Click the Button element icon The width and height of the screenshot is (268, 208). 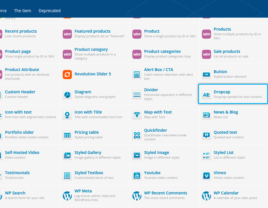pyautogui.click(x=206, y=74)
